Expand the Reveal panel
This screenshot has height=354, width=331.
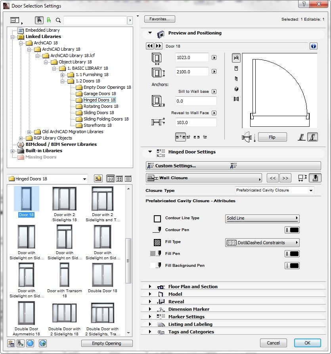150,302
